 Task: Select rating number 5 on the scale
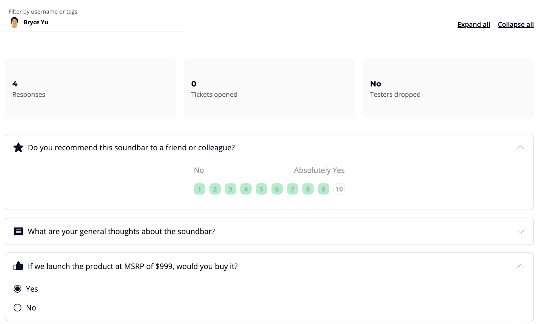(x=261, y=189)
